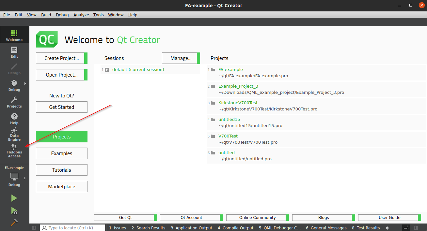This screenshot has height=231, width=427.
Task: Toggle the build progress details popup
Action: click(405, 227)
